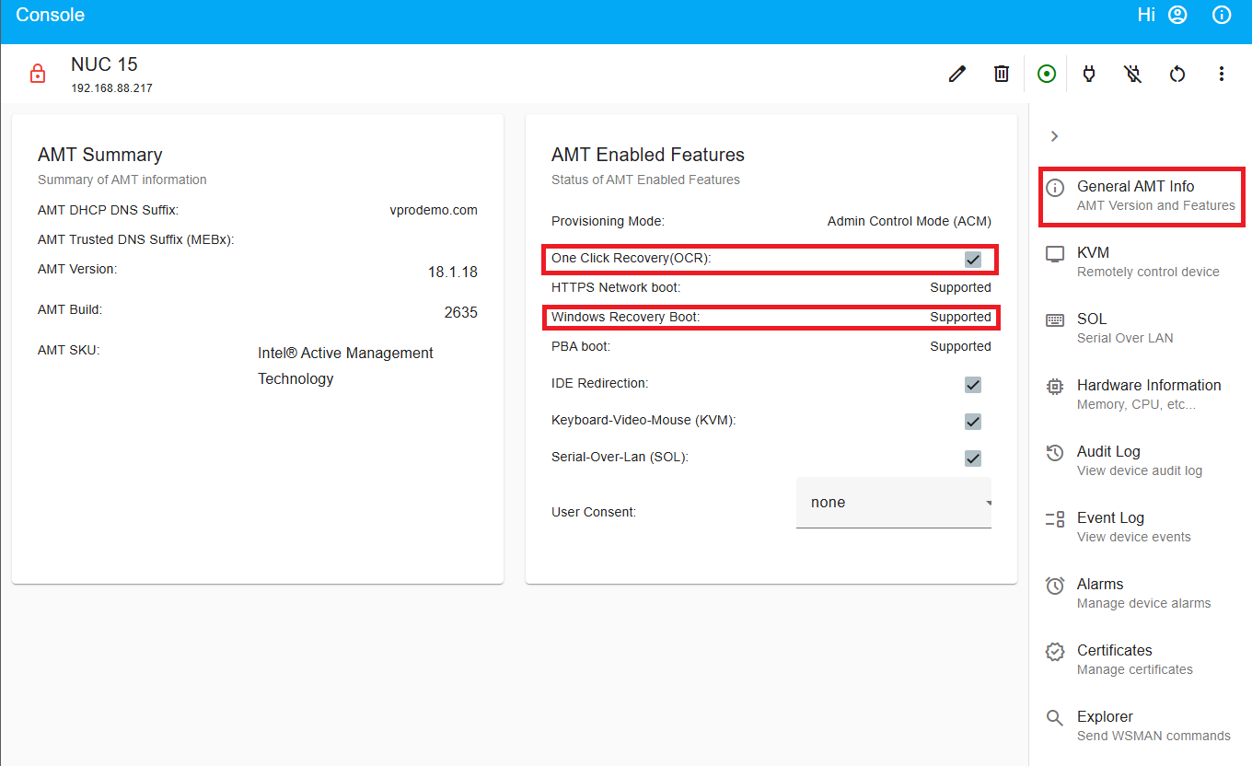The image size is (1252, 766).
Task: Open the User Consent dropdown
Action: pyautogui.click(x=893, y=502)
